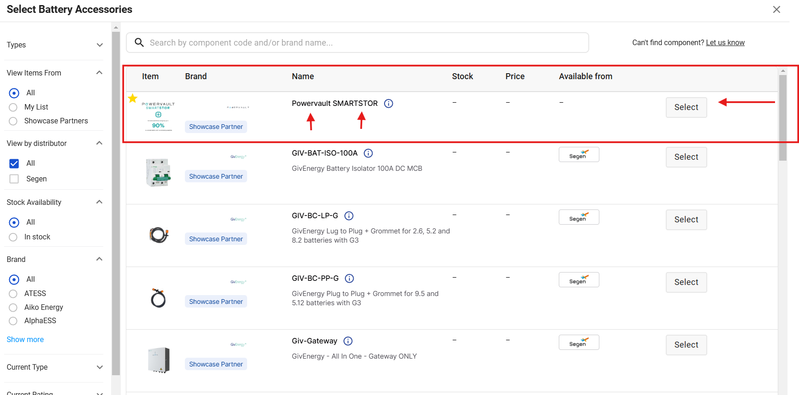
Task: Click Showcase Partner badge on GIV-BC-LP-G row
Action: point(216,239)
